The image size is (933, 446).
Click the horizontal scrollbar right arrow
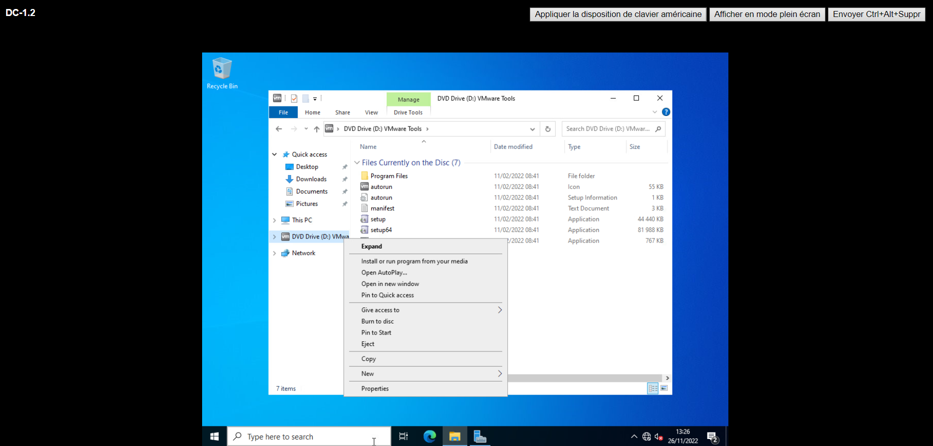click(x=667, y=378)
